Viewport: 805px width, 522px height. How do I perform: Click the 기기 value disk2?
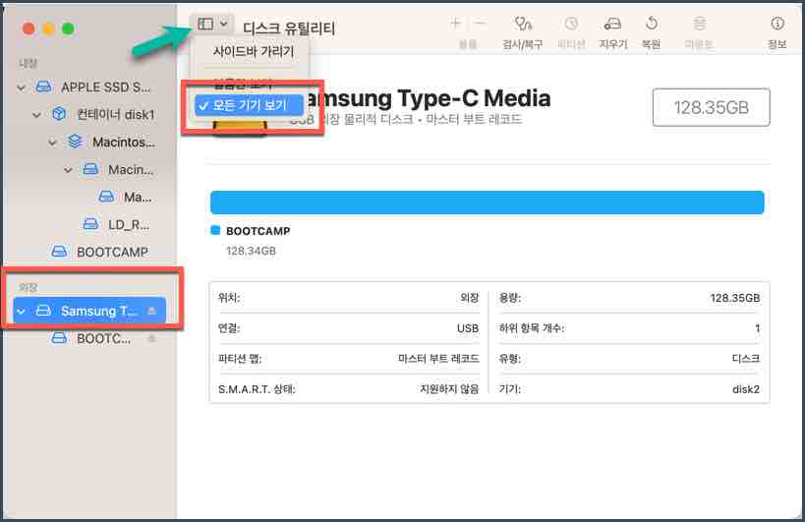(x=746, y=389)
